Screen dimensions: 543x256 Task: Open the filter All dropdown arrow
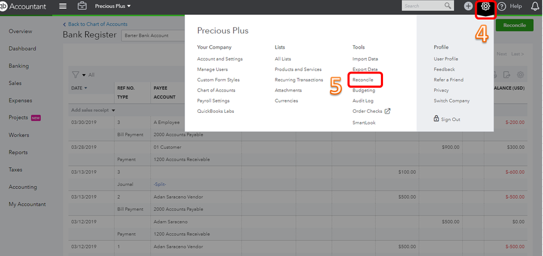[84, 75]
